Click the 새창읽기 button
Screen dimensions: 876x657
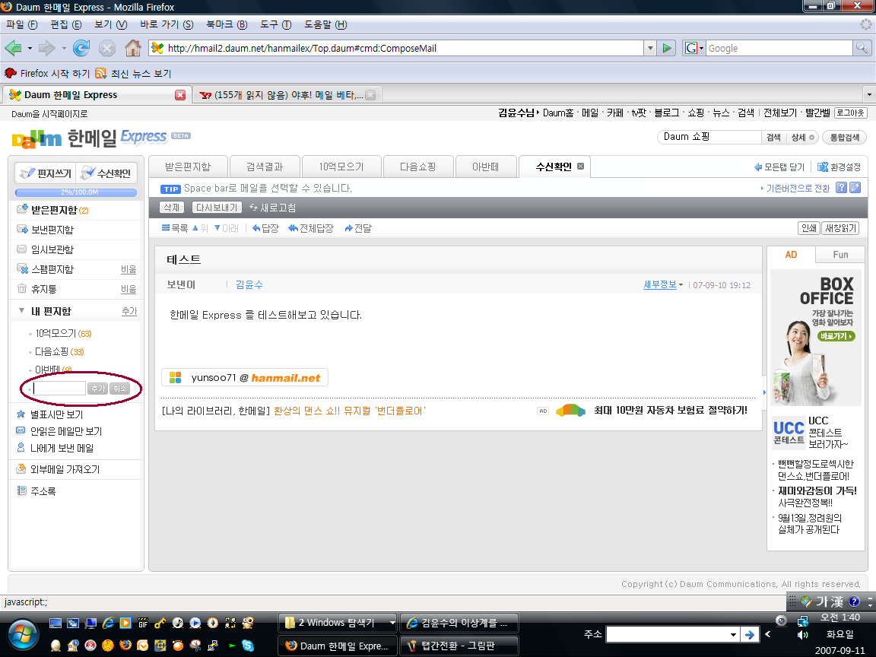pos(840,228)
